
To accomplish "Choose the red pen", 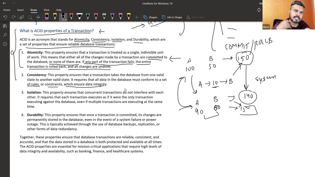I will 71,17.
